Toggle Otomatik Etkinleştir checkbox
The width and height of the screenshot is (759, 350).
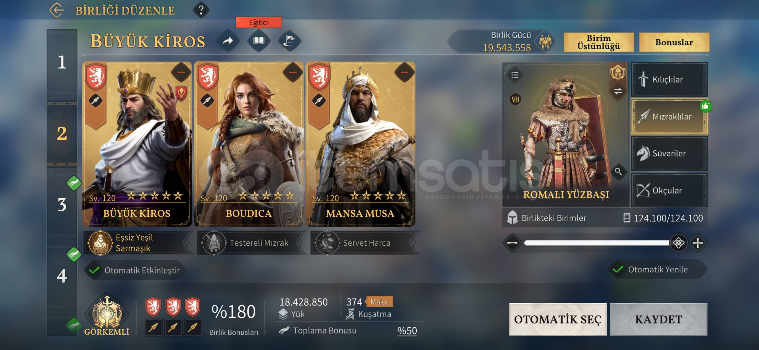(95, 270)
